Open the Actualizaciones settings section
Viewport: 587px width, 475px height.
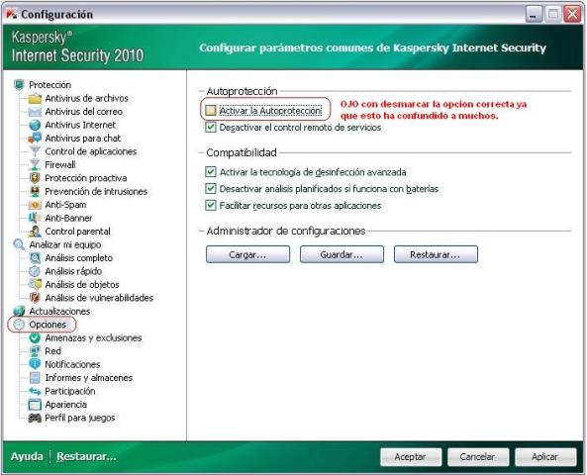pos(59,311)
